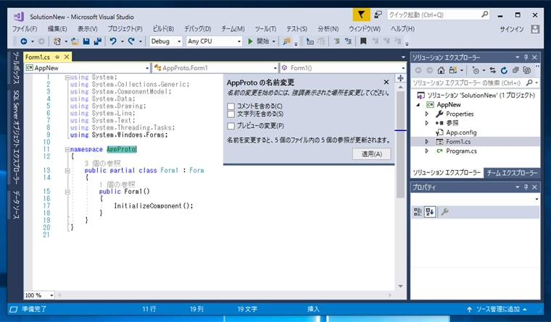Viewport: 551px width, 322px height.
Task: Check the 文字列を含める option
Action: (x=231, y=114)
